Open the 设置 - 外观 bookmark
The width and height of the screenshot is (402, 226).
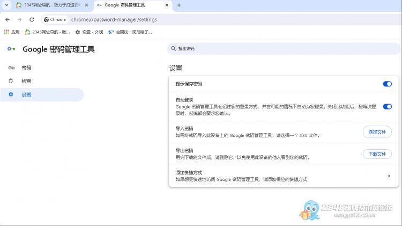tap(89, 32)
